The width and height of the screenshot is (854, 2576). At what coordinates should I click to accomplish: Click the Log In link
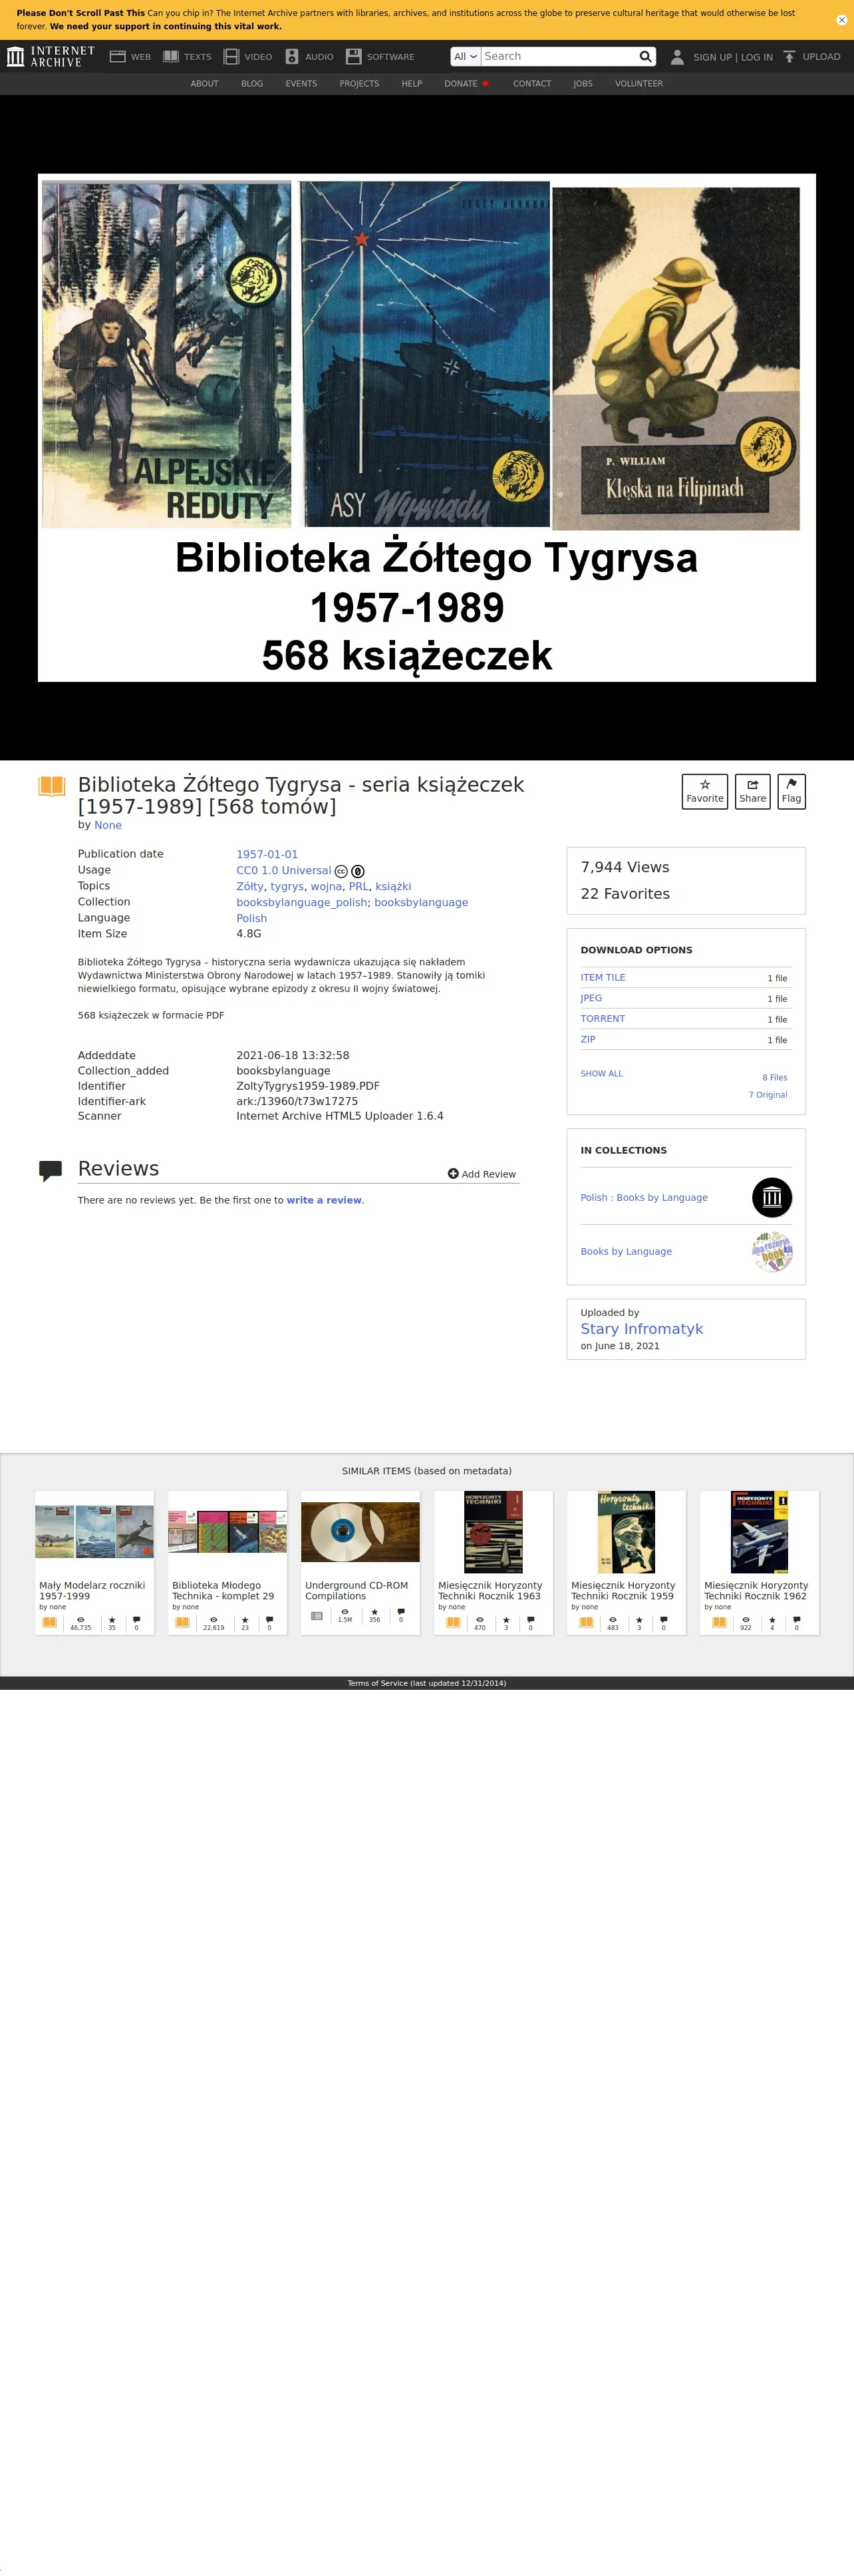click(x=757, y=57)
